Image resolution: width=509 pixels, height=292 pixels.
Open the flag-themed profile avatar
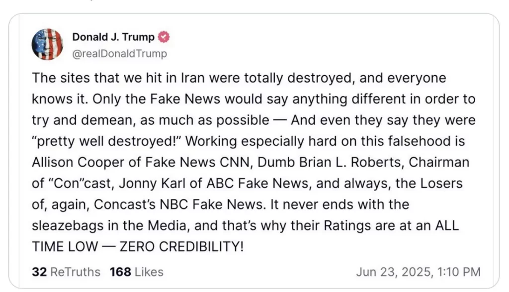point(47,44)
